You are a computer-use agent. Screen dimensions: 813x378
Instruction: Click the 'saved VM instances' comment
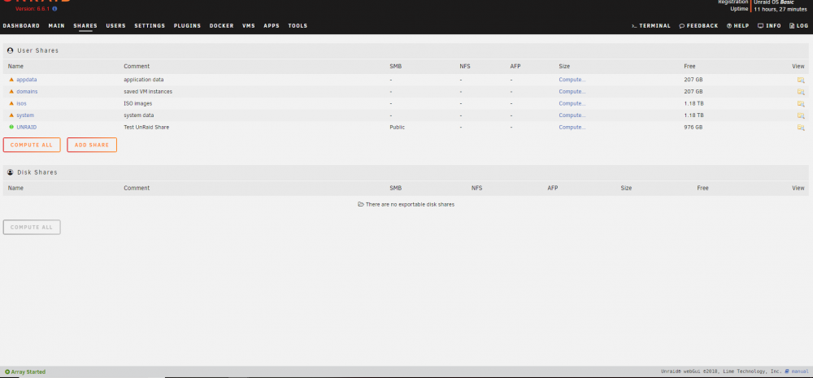[x=148, y=92]
